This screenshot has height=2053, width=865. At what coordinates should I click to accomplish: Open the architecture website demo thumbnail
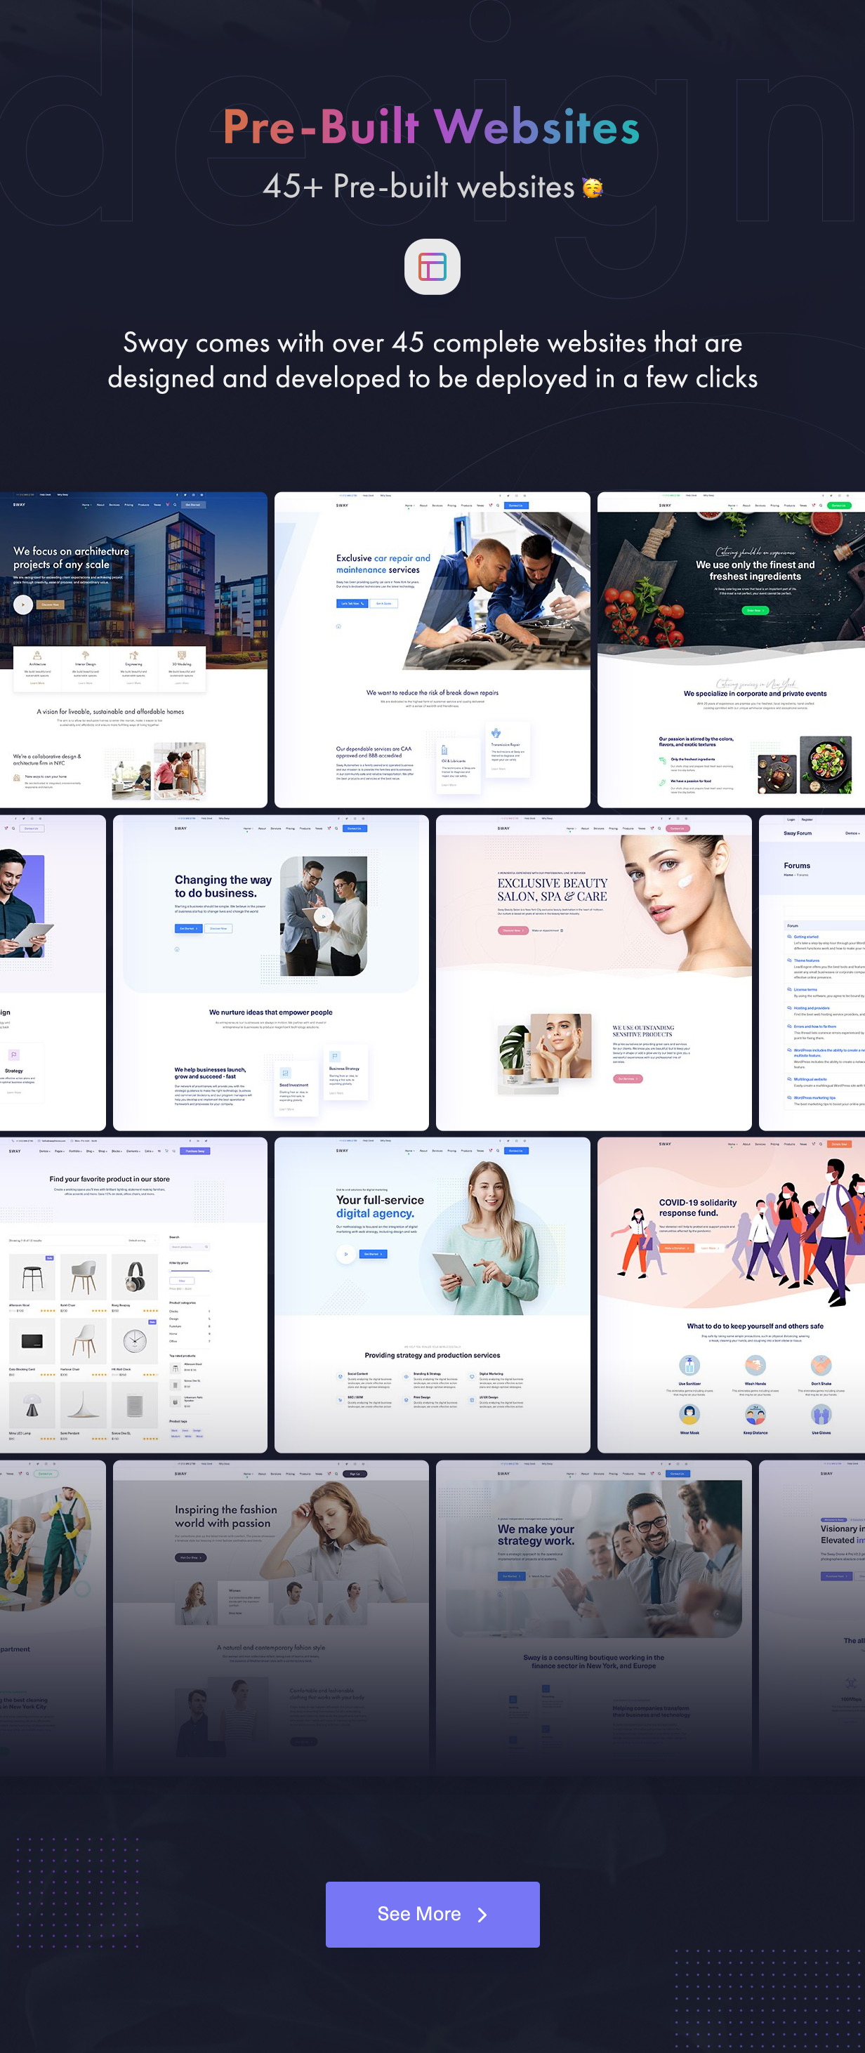pyautogui.click(x=133, y=649)
